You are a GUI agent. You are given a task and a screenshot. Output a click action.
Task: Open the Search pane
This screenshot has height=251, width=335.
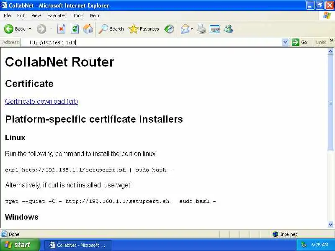[x=111, y=29]
